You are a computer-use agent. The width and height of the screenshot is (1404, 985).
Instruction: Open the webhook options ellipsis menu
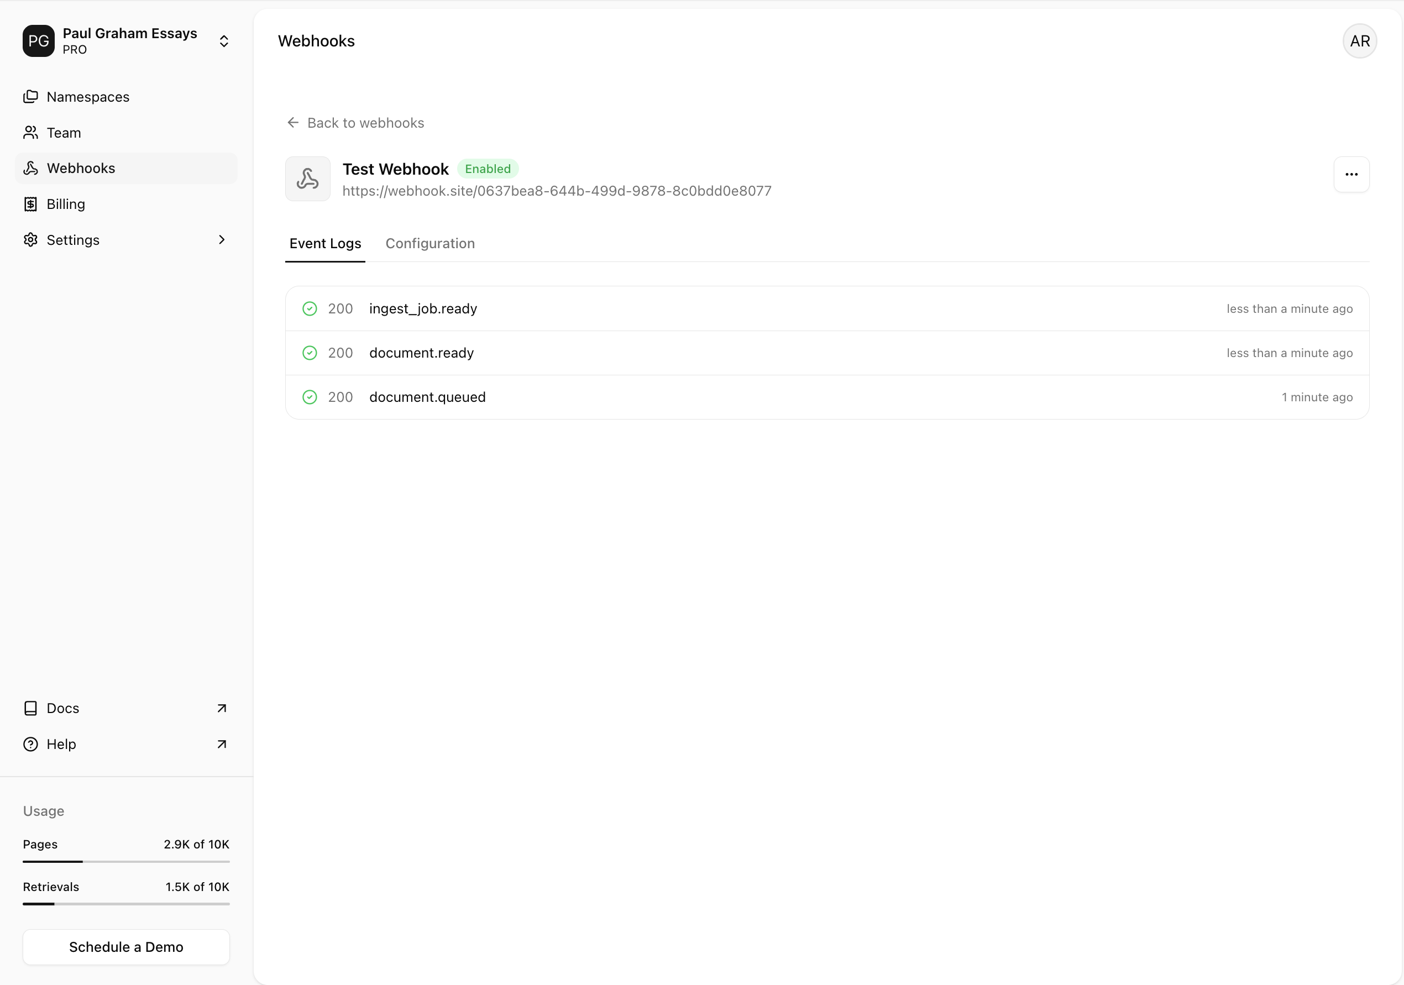tap(1351, 174)
